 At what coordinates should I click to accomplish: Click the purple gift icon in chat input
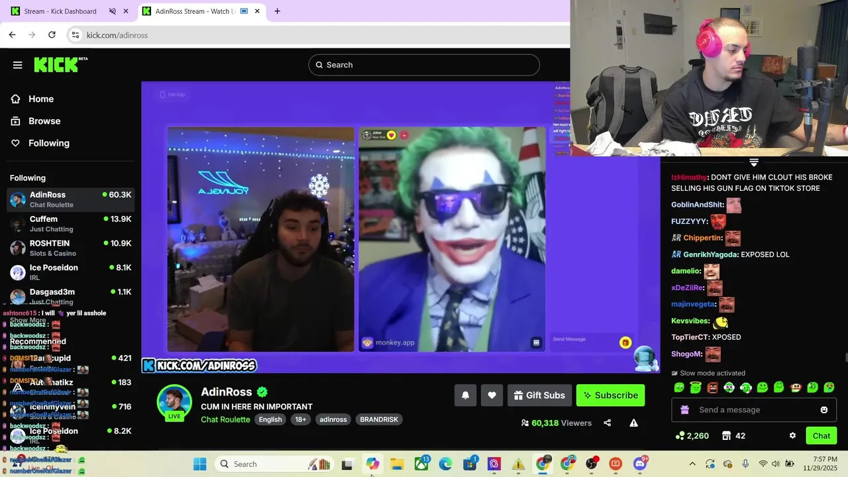click(684, 410)
